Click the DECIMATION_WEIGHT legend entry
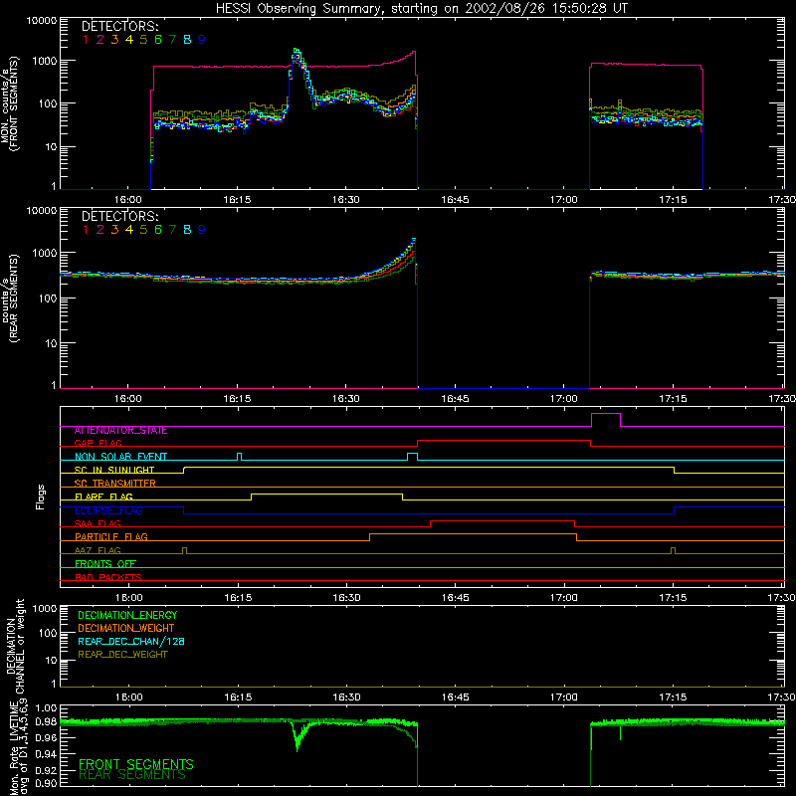Screen dimensions: 796x796 click(126, 629)
